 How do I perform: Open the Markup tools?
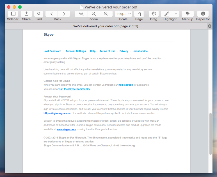pos(188,14)
